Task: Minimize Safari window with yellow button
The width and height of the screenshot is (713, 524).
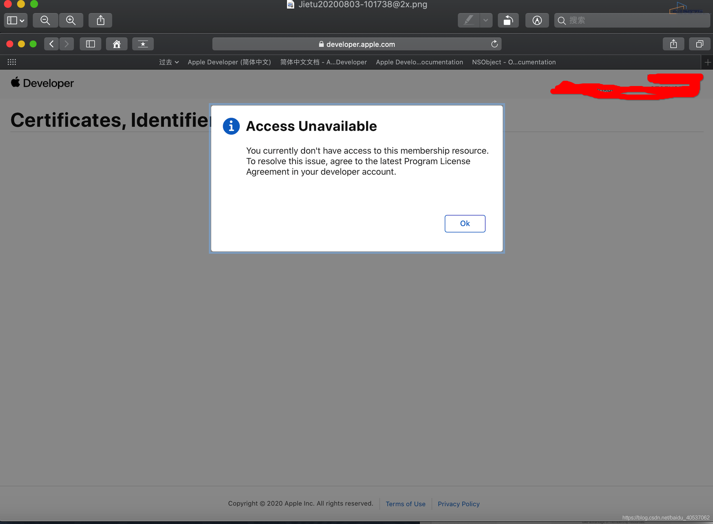Action: (21, 44)
